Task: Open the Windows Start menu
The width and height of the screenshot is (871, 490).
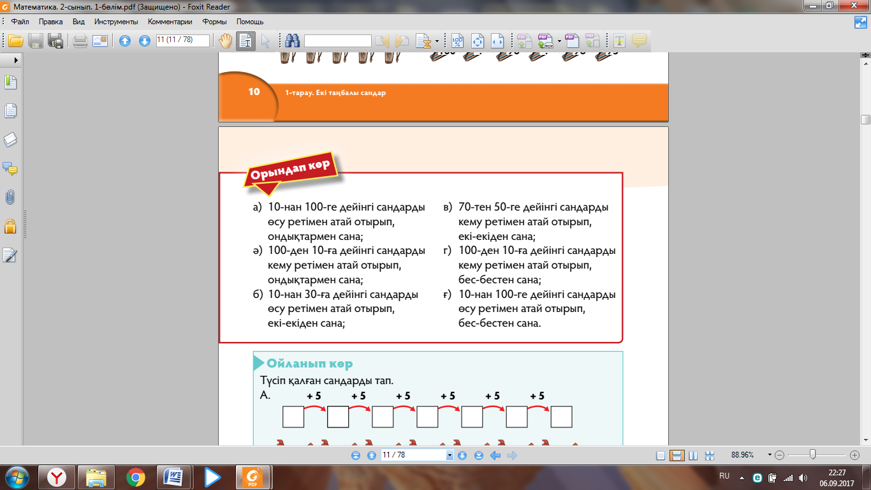Action: point(16,477)
